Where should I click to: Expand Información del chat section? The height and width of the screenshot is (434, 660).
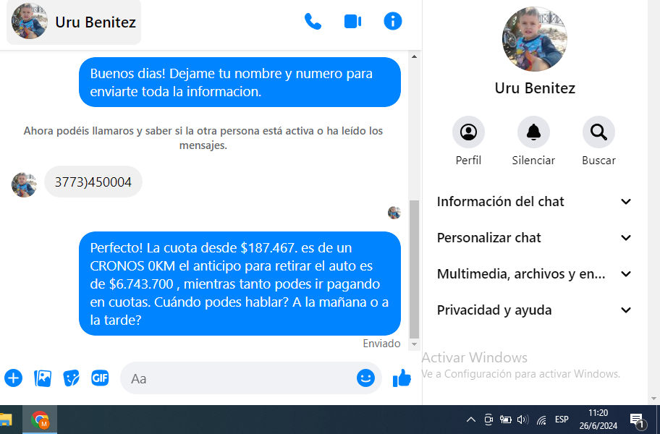tap(534, 202)
